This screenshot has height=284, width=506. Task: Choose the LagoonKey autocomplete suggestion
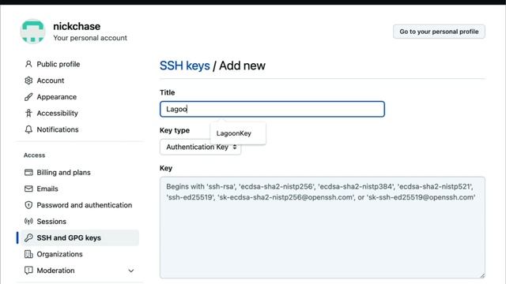234,133
